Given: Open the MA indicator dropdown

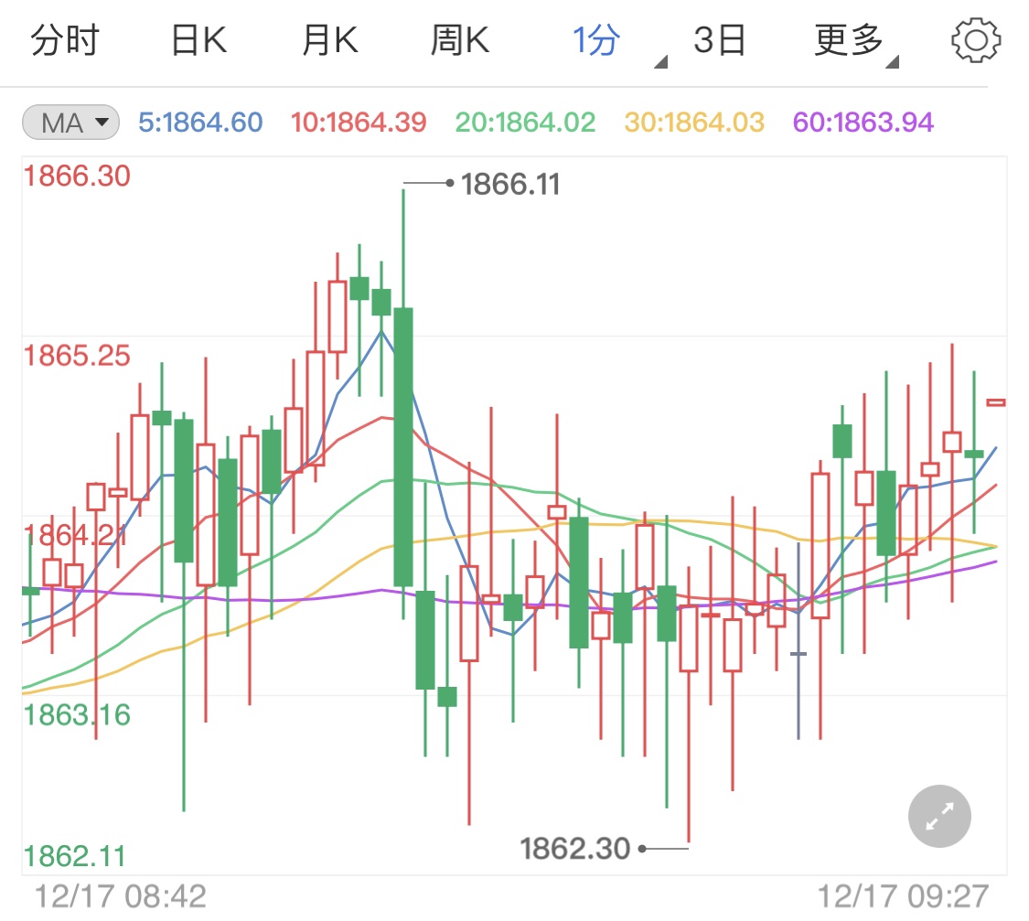Looking at the screenshot, I should click(x=70, y=122).
